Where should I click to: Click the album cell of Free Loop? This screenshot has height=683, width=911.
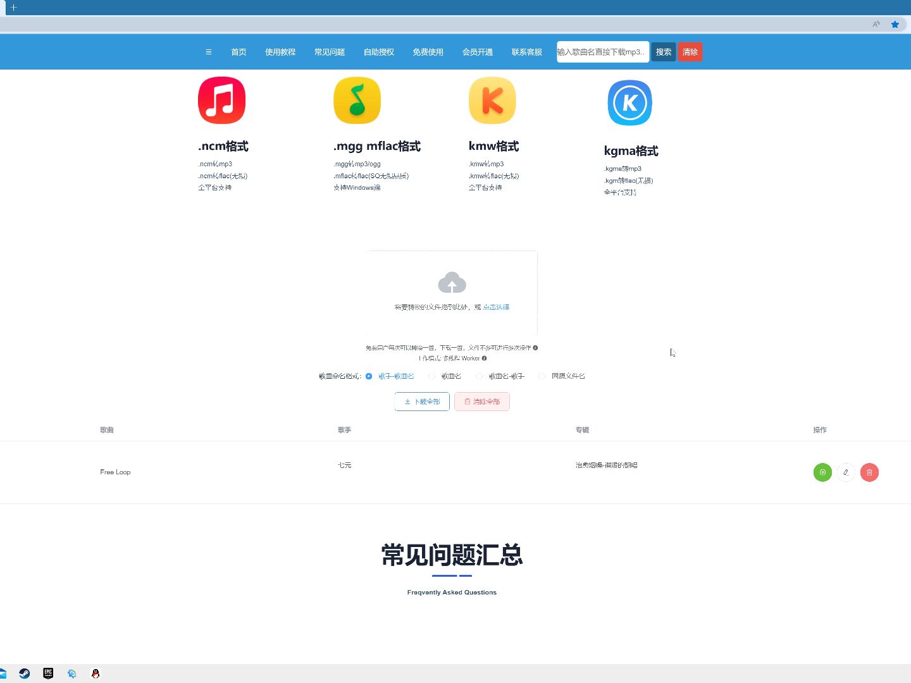point(607,465)
